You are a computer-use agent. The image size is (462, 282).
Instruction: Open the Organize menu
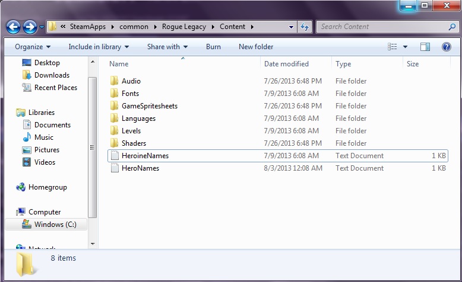[x=33, y=47]
